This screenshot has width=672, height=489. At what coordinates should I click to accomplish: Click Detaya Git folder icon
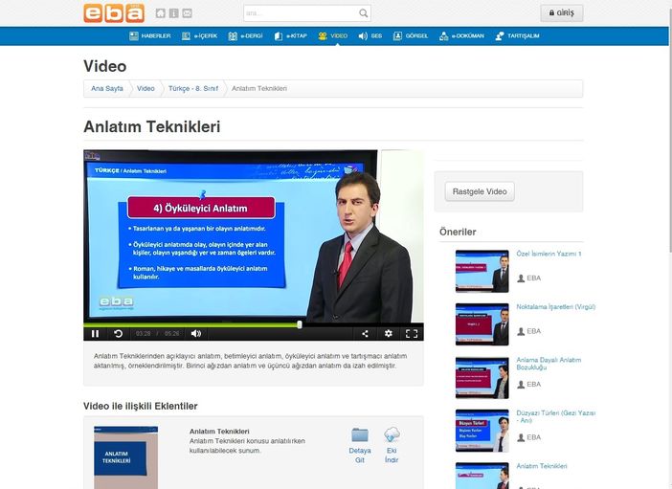360,434
